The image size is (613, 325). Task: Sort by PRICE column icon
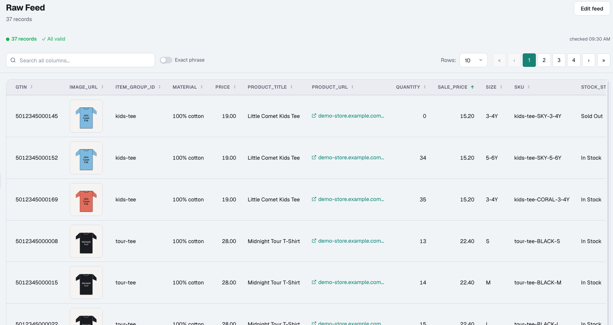pos(235,87)
